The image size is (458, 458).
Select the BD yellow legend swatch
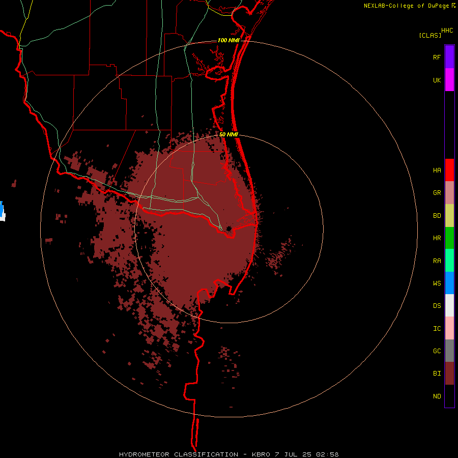[x=449, y=215]
